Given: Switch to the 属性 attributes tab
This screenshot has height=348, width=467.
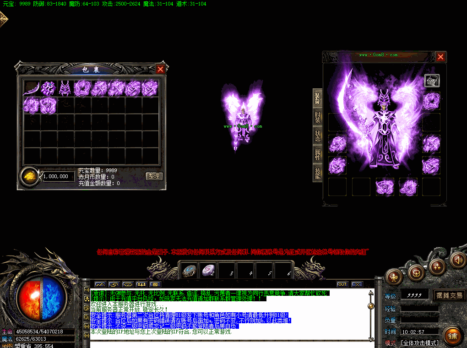Looking at the screenshot, I should pyautogui.click(x=317, y=154).
